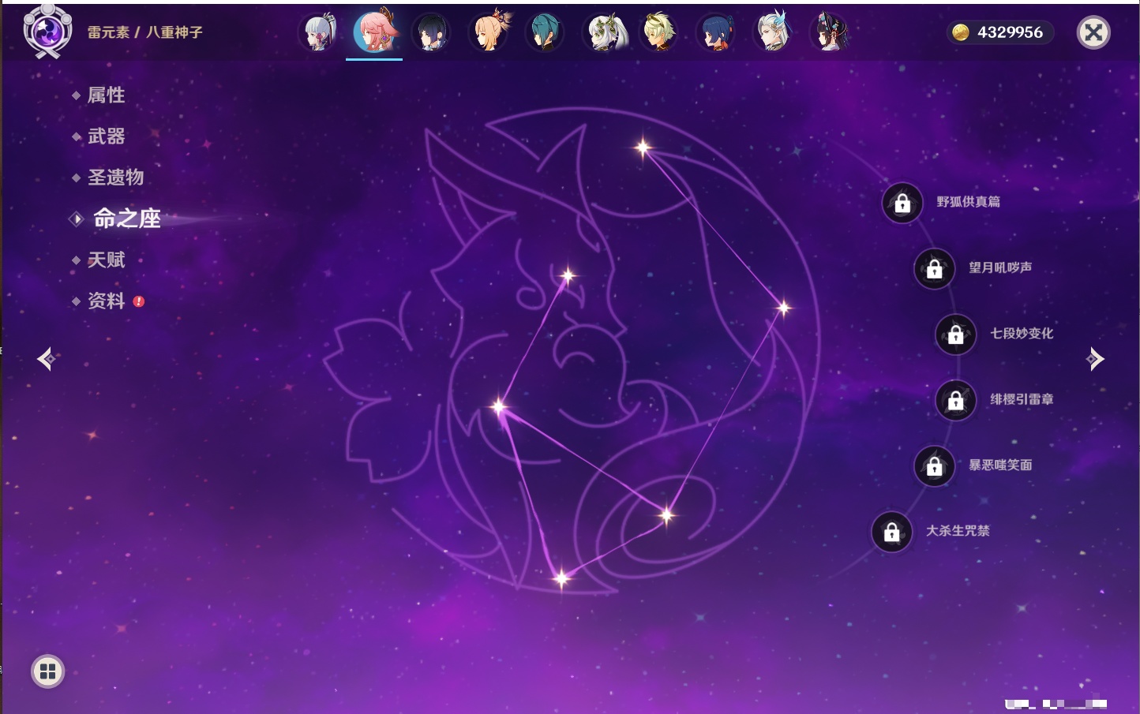View the 野狐供真篇 constellation label
The image size is (1140, 714).
968,202
